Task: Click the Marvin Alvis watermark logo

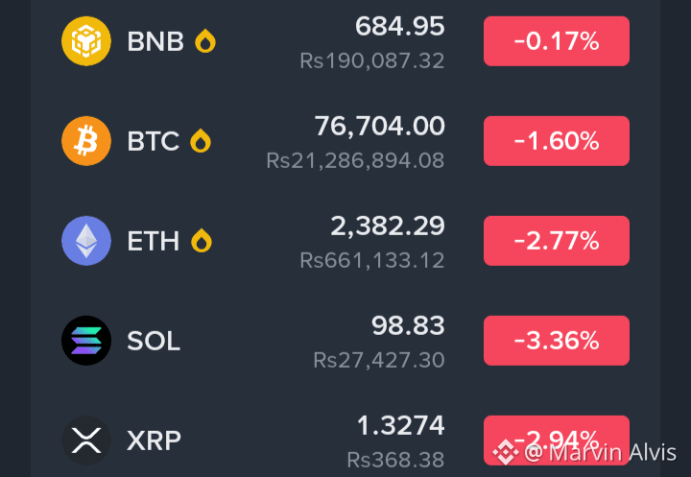Action: pyautogui.click(x=505, y=452)
